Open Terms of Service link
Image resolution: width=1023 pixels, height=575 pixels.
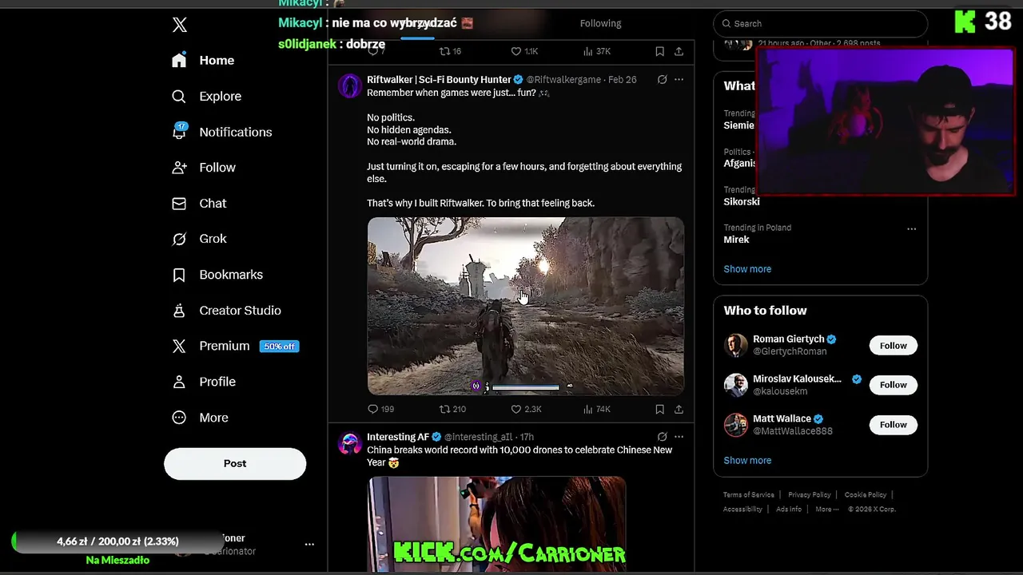coord(749,495)
